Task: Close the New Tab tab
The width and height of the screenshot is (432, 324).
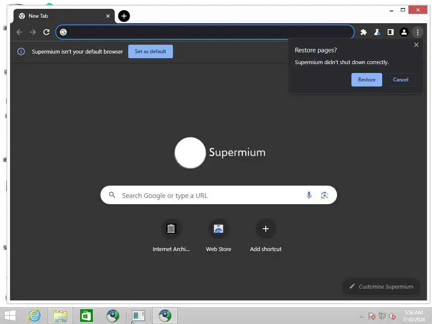Action: coord(108,16)
